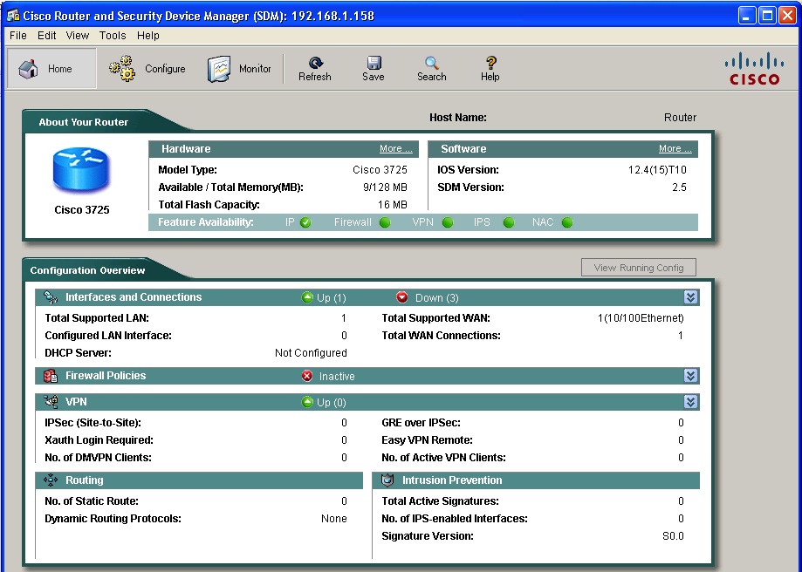Open the Hardware More link
The image size is (802, 572).
click(396, 149)
